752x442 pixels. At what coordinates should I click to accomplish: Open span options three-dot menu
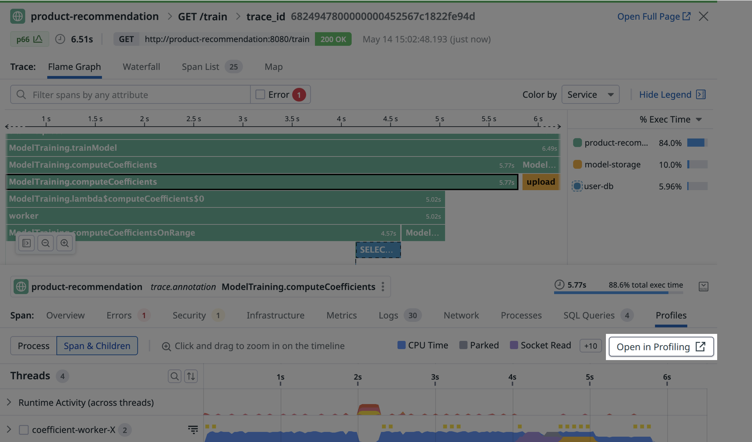(x=383, y=287)
